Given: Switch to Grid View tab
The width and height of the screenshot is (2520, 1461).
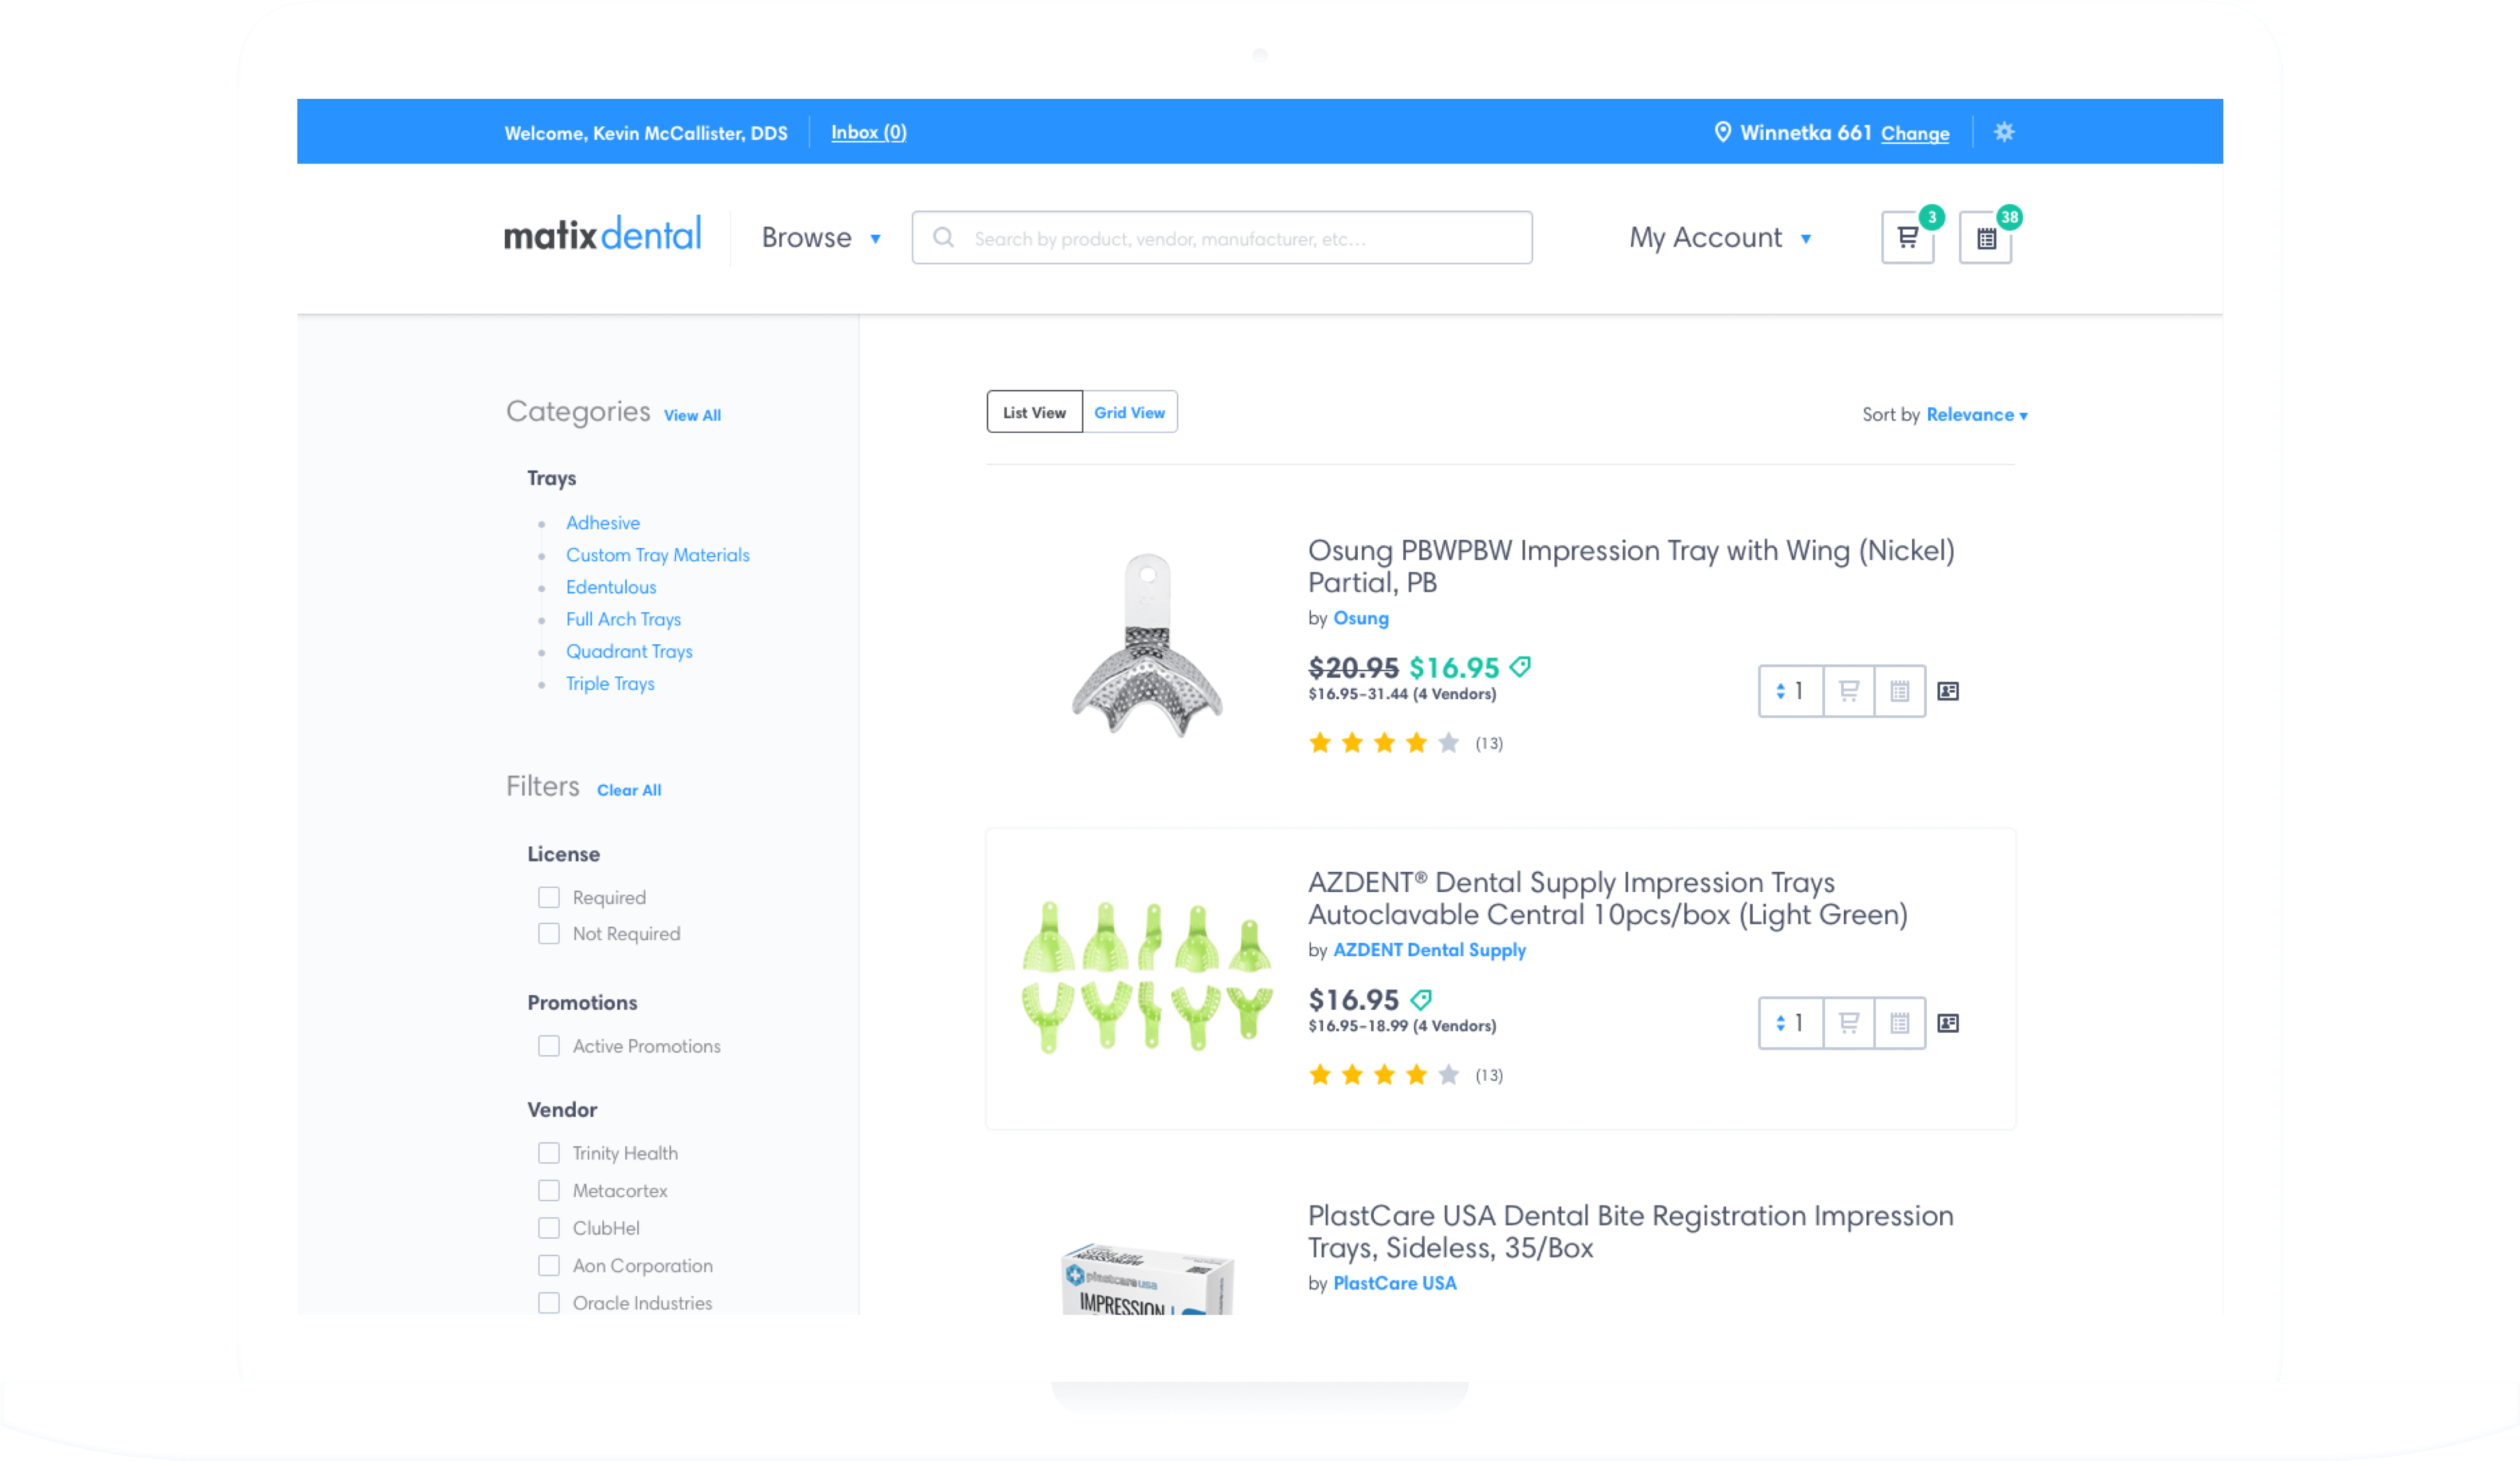Looking at the screenshot, I should coord(1129,412).
